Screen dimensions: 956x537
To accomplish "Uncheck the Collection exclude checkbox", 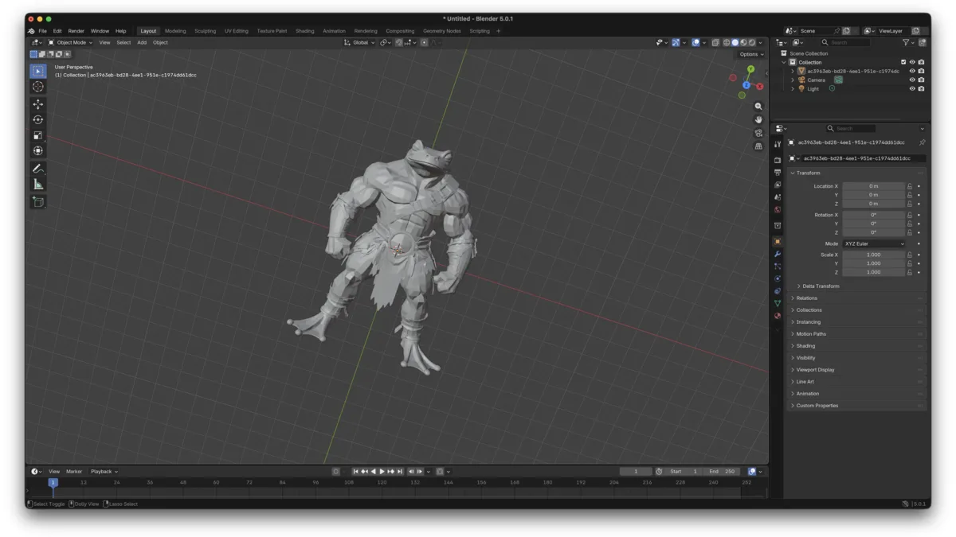I will [x=903, y=62].
